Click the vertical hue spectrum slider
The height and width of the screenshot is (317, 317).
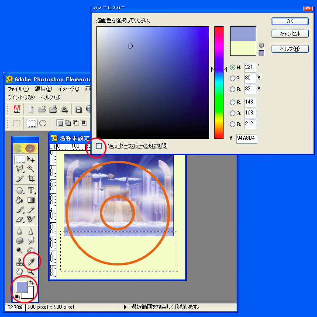(x=219, y=82)
